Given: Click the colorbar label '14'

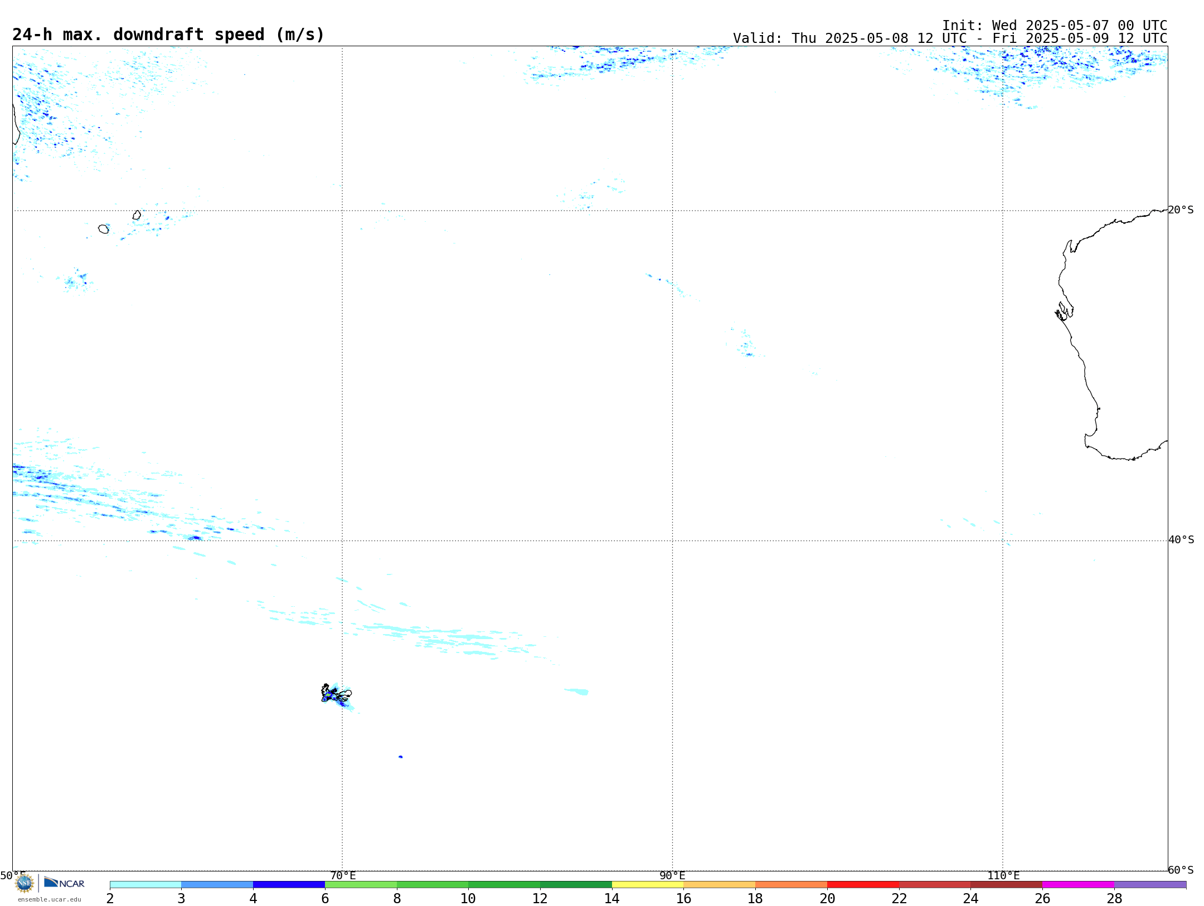Looking at the screenshot, I should point(612,899).
